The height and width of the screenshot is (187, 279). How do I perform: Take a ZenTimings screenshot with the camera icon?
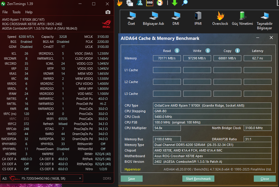[108, 12]
